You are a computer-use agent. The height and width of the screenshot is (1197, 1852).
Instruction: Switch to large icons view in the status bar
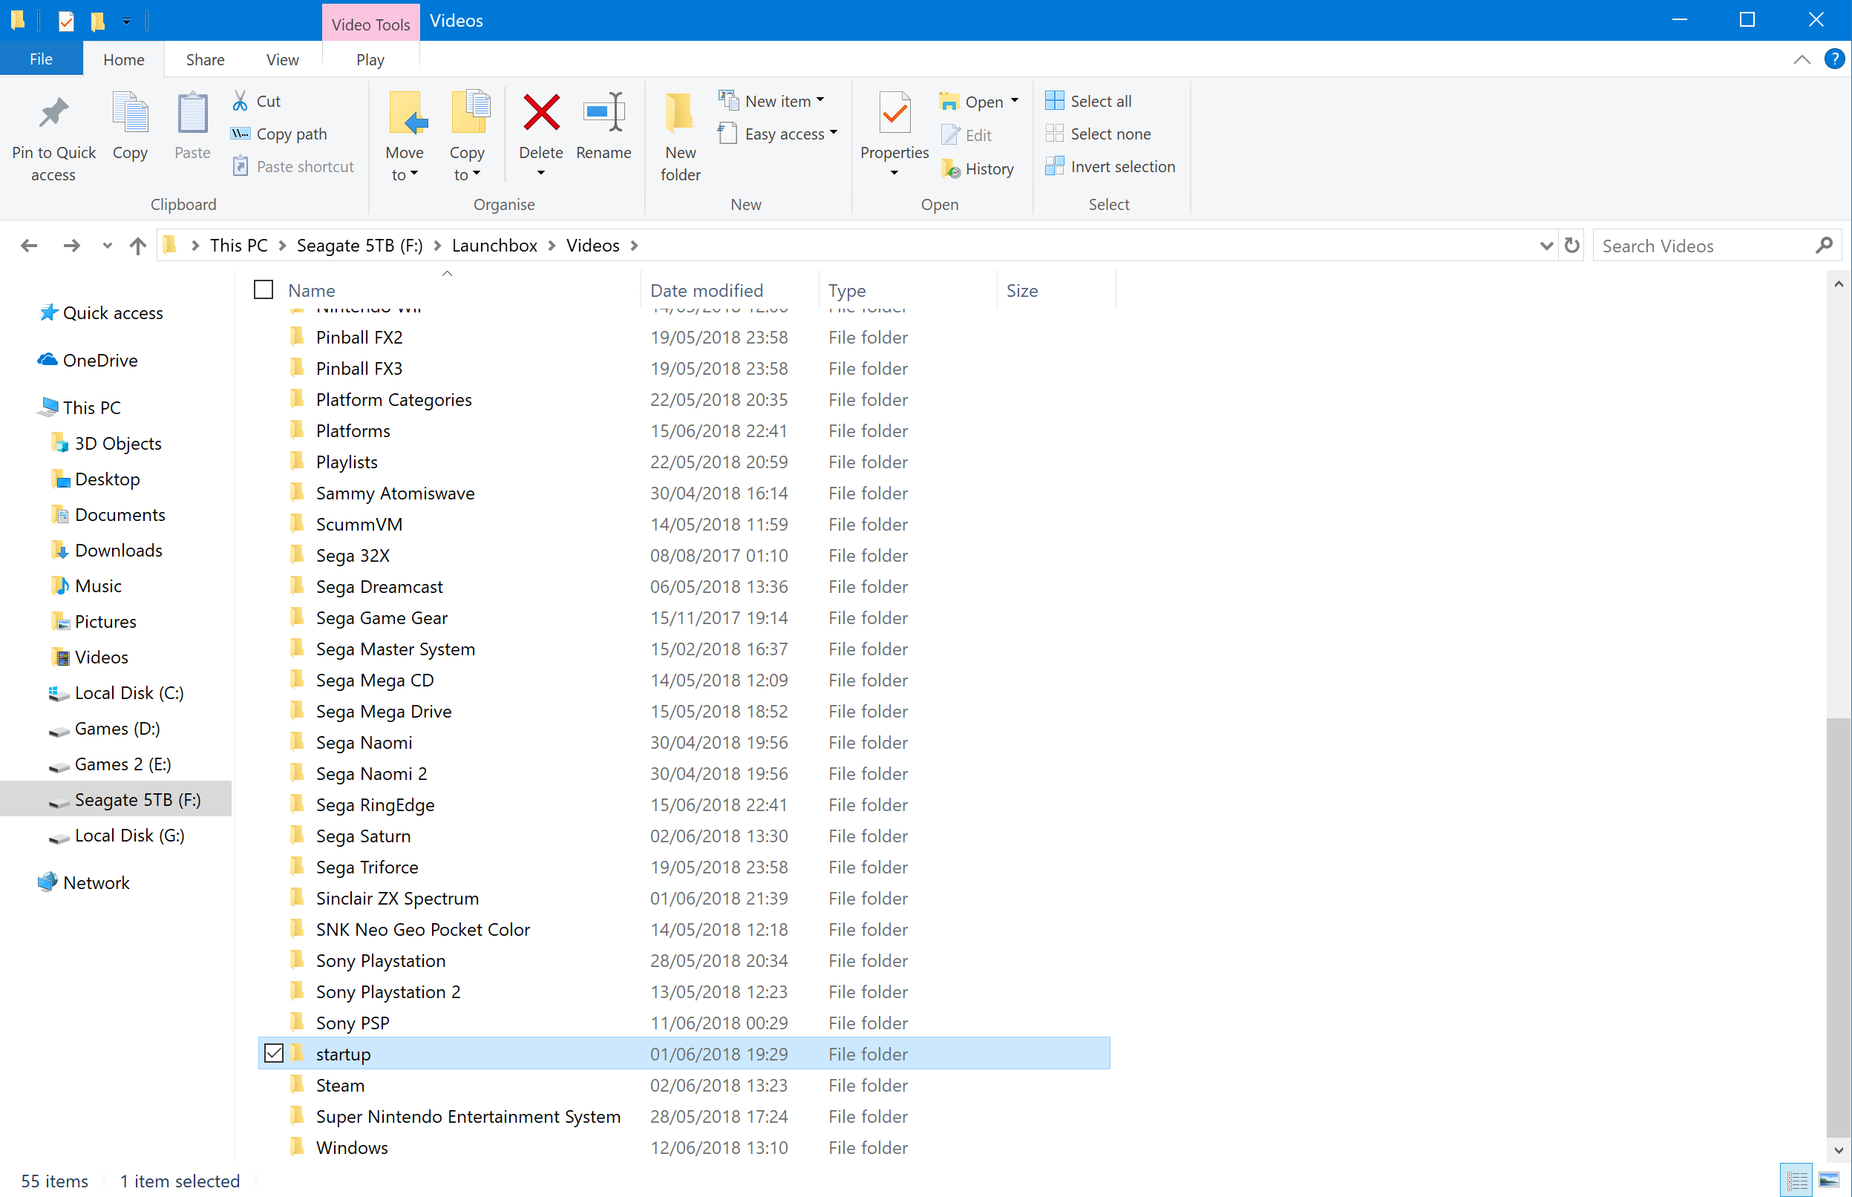tap(1829, 1181)
